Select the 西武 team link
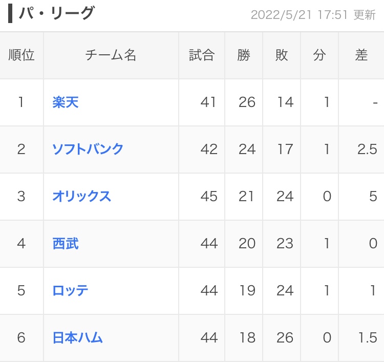This screenshot has height=362, width=384. coord(66,244)
